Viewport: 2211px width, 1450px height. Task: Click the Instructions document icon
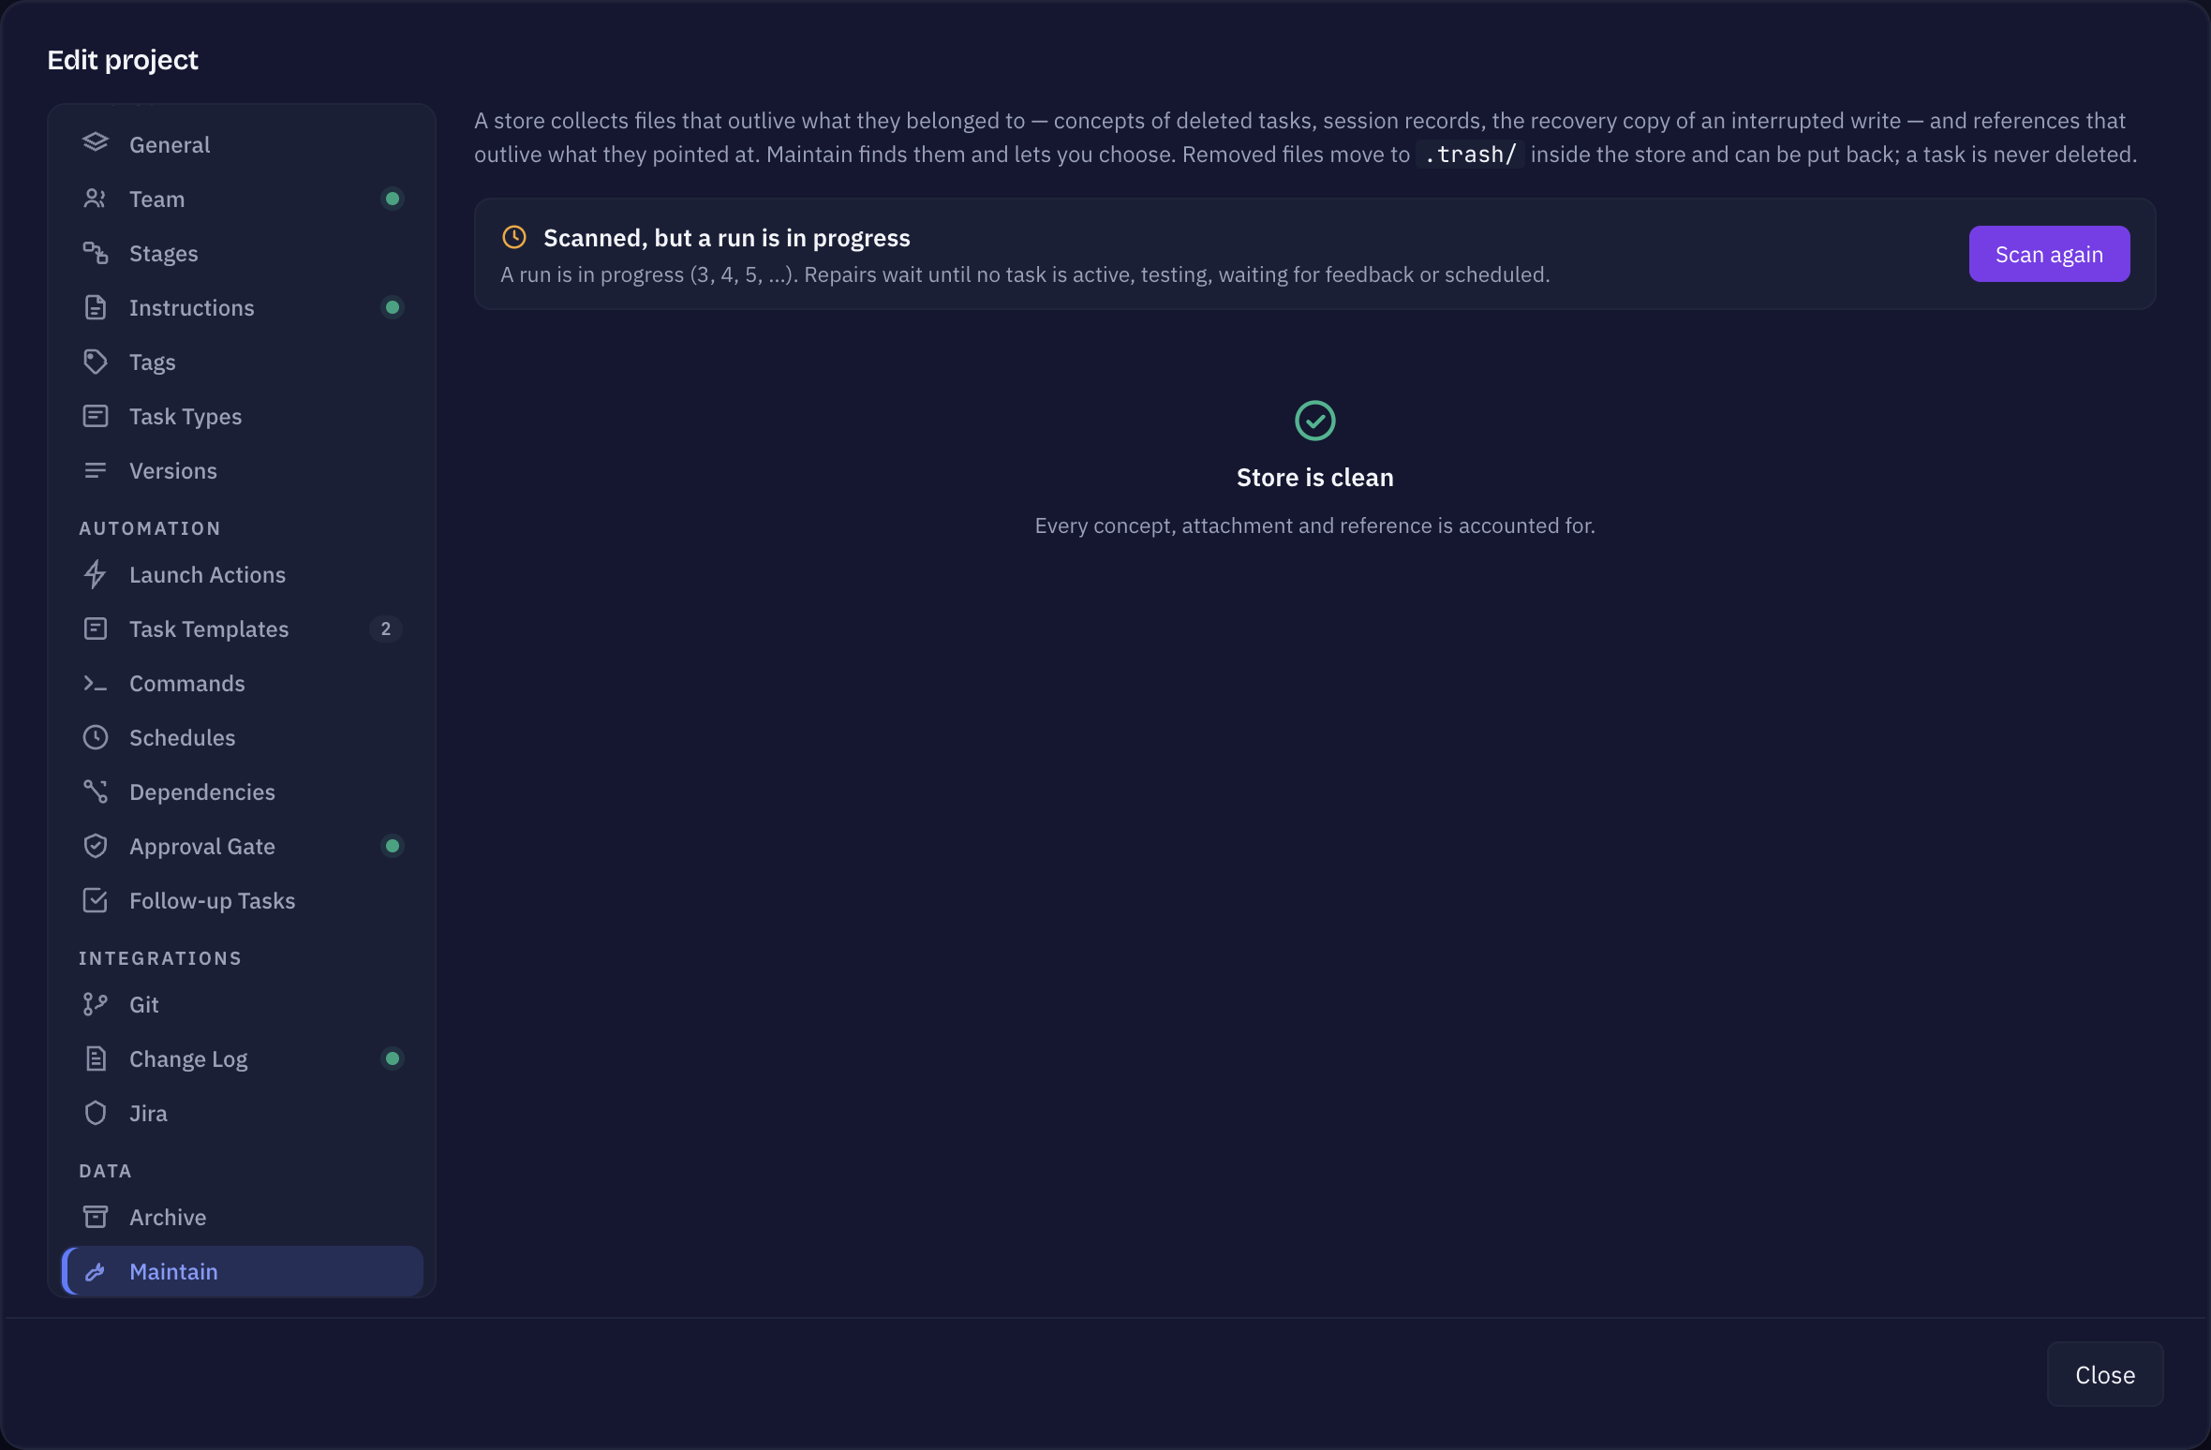(x=95, y=307)
